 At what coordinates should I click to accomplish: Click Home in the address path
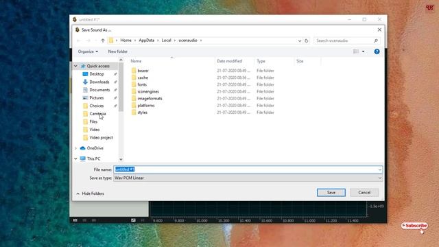[126, 40]
